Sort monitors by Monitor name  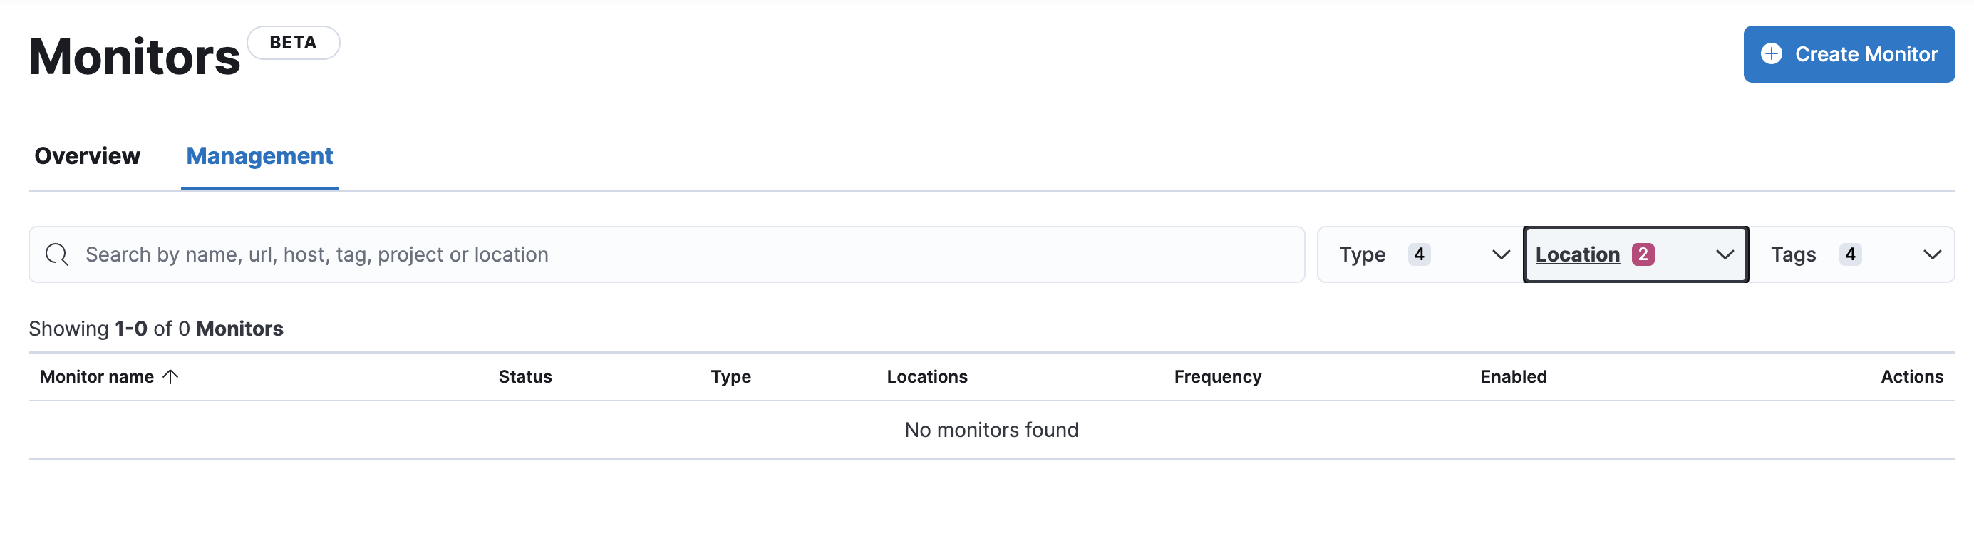coord(98,376)
